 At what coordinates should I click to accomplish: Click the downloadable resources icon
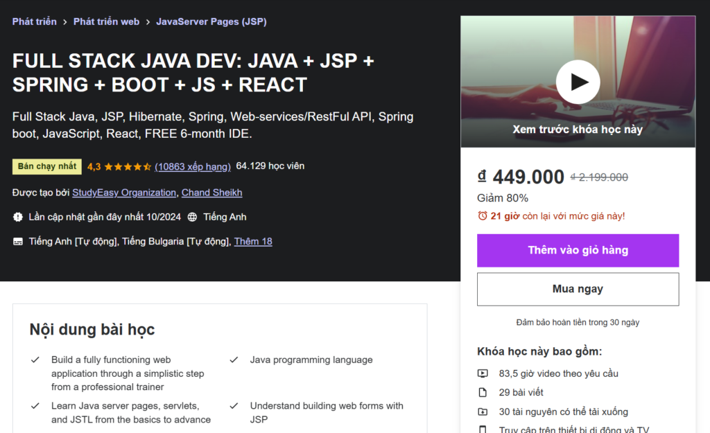[483, 412]
